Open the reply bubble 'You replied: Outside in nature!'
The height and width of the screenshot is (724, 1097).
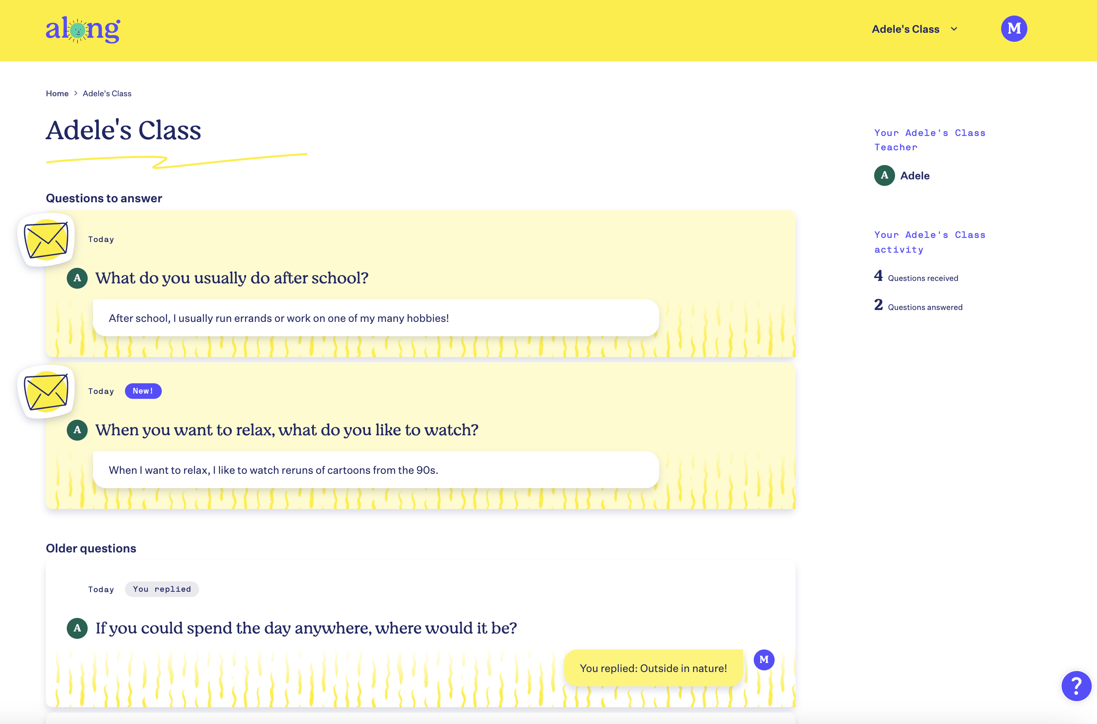[x=653, y=667]
